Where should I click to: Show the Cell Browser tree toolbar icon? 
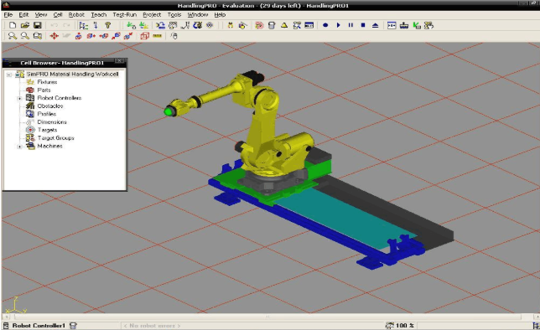83,25
